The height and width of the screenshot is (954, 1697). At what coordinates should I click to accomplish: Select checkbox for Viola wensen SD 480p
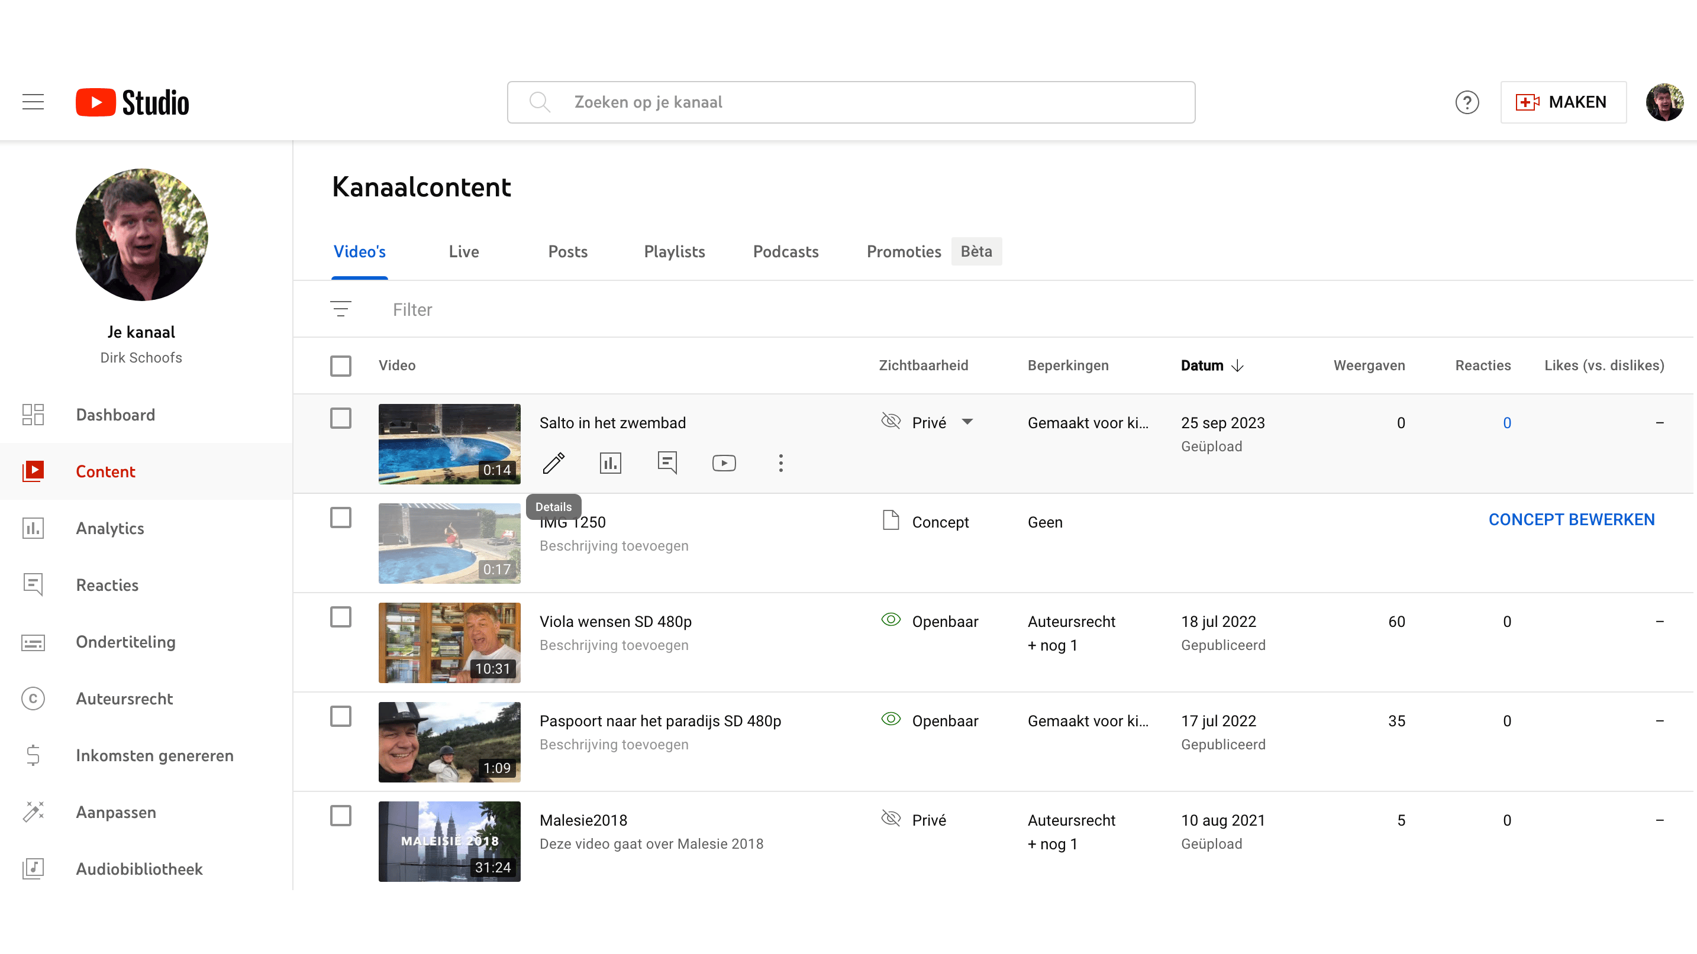click(341, 617)
